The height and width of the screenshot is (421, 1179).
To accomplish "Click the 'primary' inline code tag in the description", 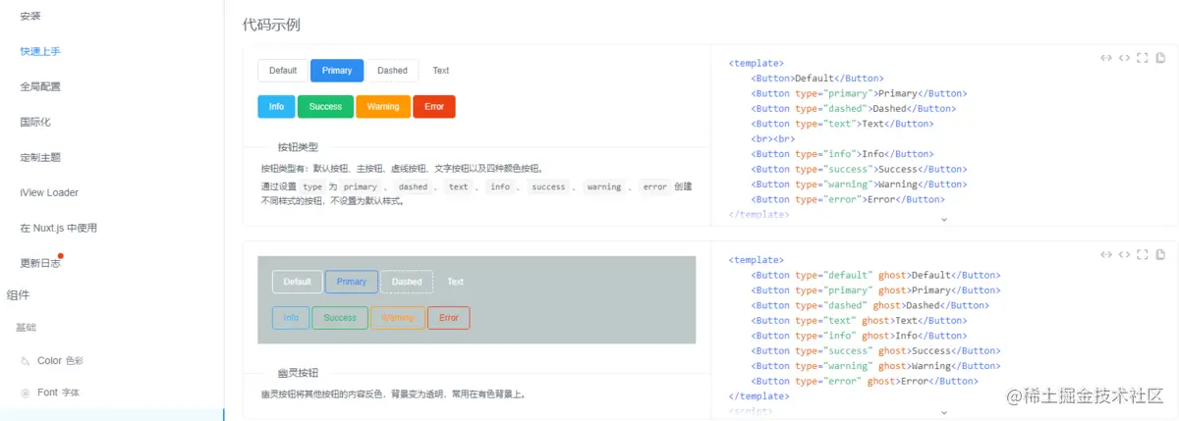I will 361,186.
